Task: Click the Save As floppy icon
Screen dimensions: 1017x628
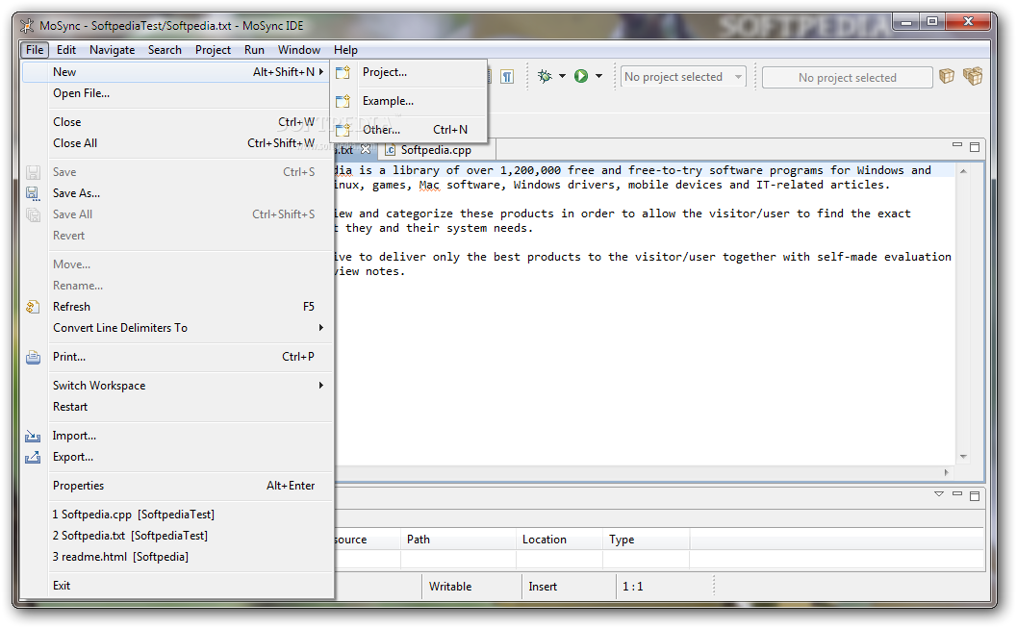Action: coord(33,193)
